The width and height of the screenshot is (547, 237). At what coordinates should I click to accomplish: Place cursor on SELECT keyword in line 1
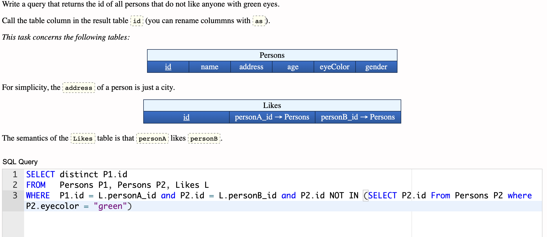coord(40,174)
